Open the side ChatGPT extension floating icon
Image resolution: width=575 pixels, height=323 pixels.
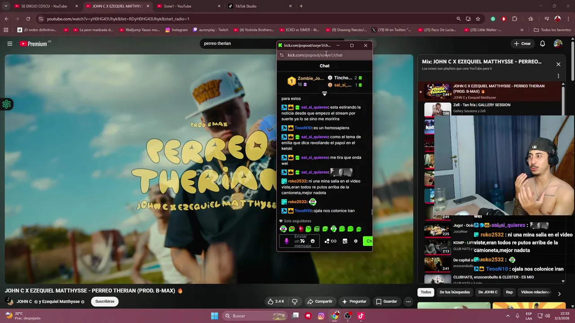pyautogui.click(x=7, y=104)
